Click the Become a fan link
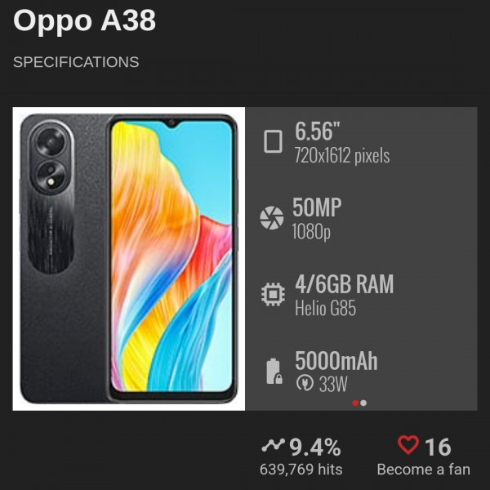 (423, 470)
